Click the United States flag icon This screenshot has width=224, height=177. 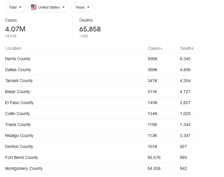point(34,7)
